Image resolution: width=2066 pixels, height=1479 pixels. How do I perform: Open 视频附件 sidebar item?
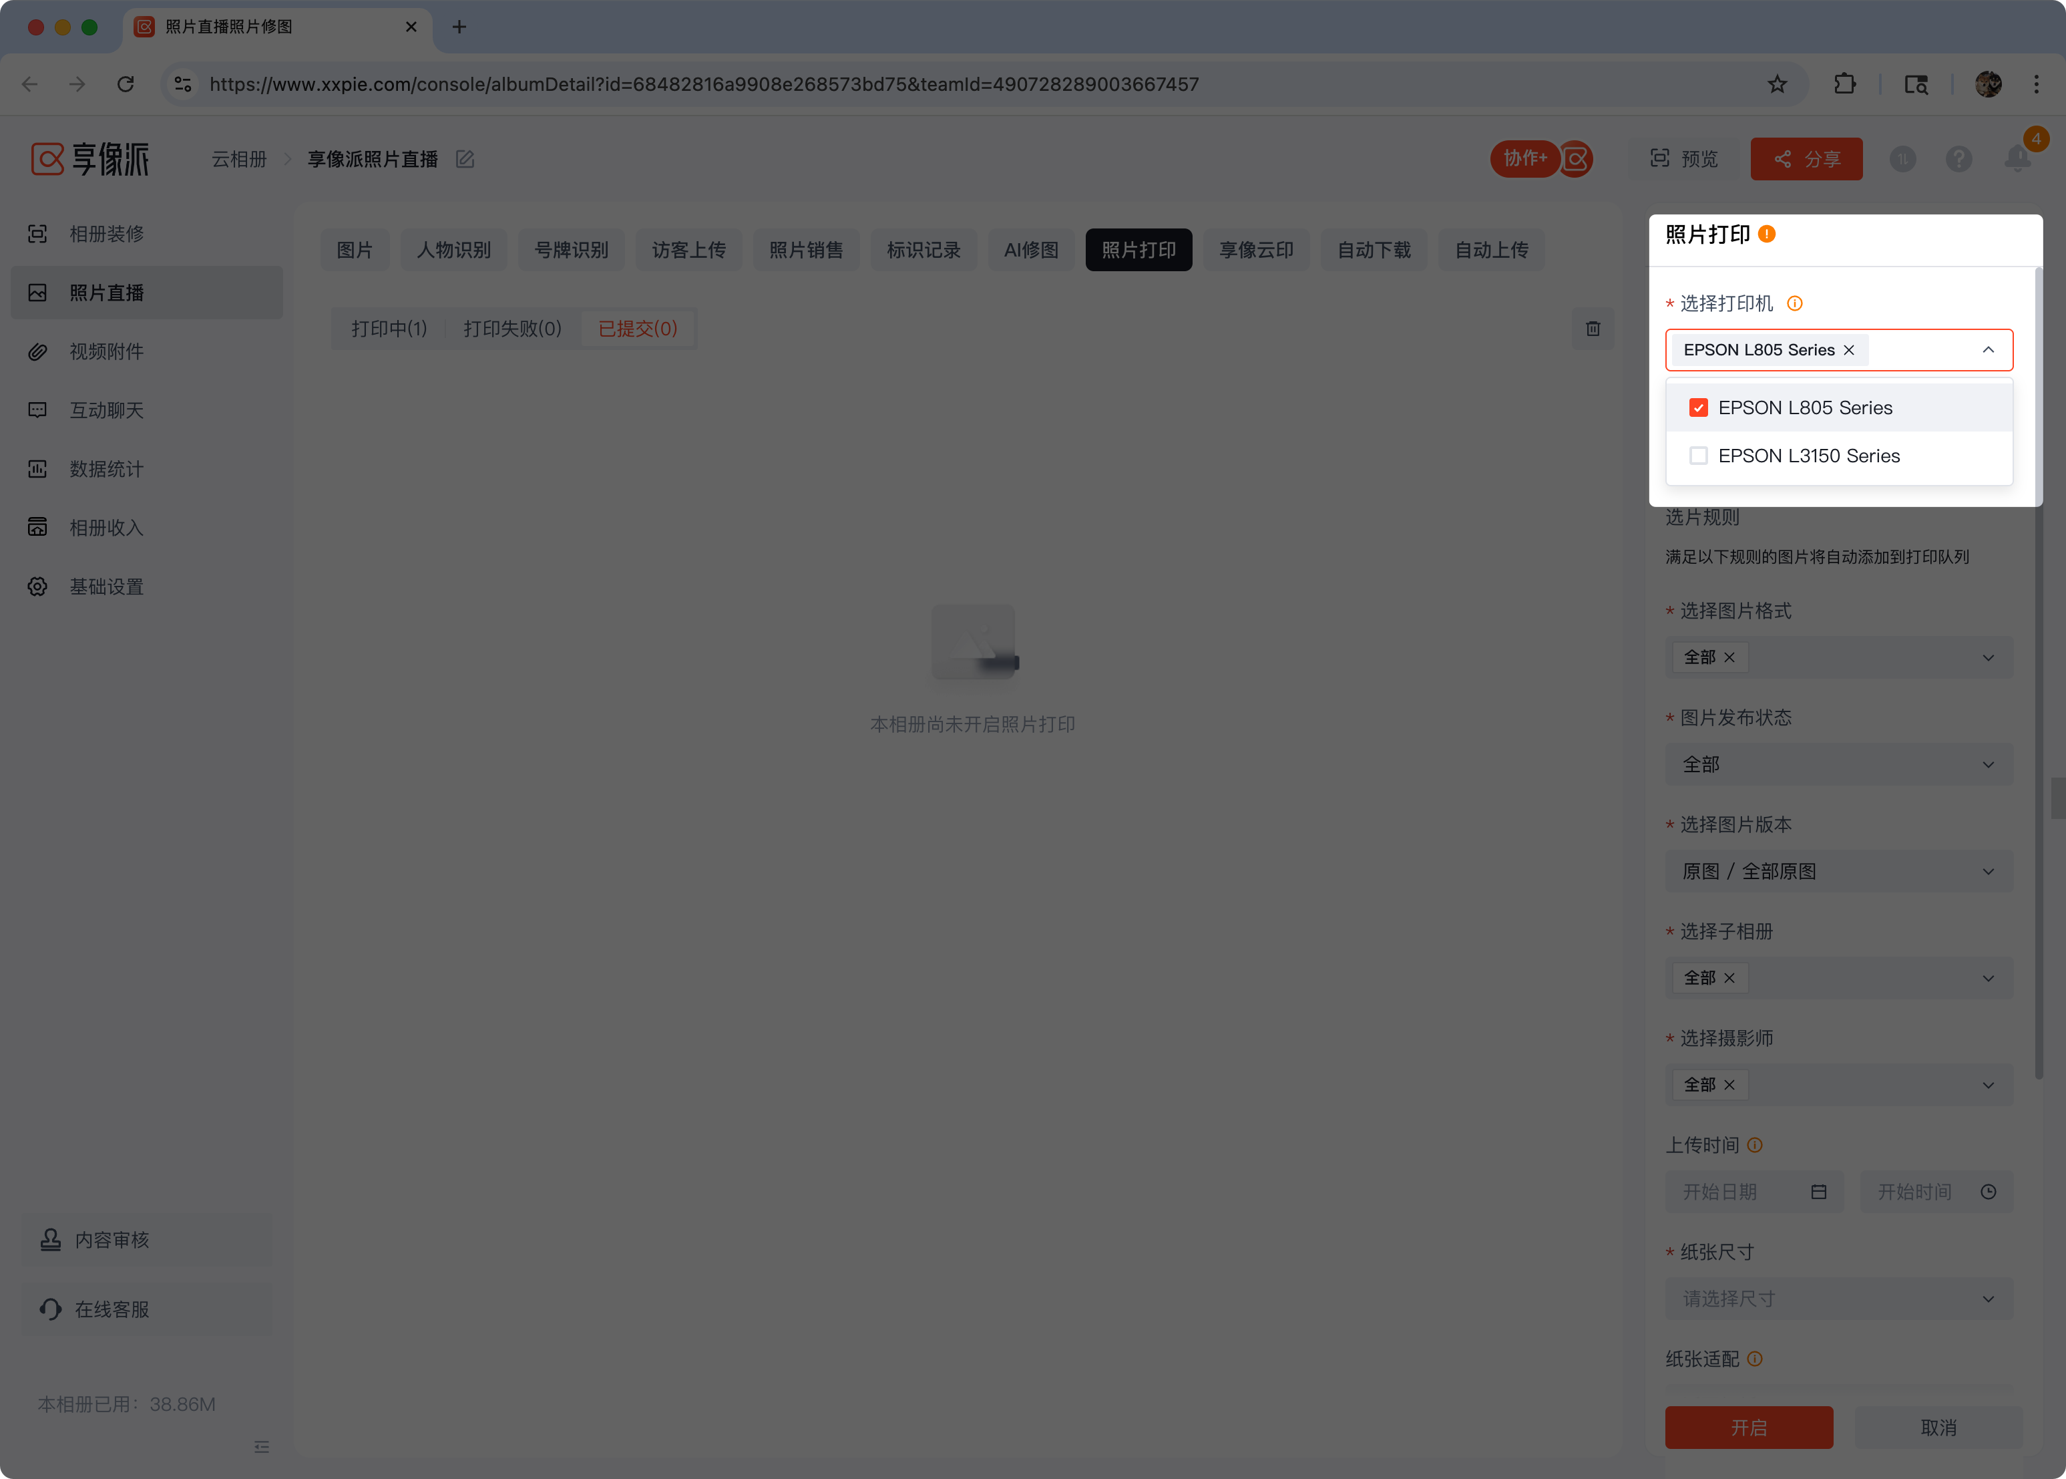[x=146, y=351]
